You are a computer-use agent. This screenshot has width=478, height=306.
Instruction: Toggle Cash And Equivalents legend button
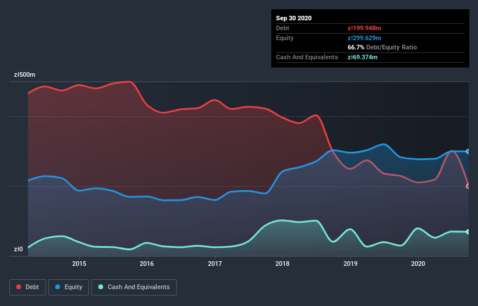pyautogui.click(x=134, y=287)
